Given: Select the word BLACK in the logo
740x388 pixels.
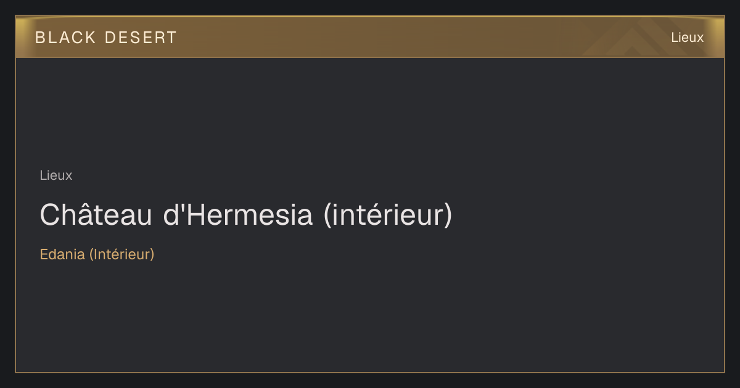Looking at the screenshot, I should coord(65,38).
